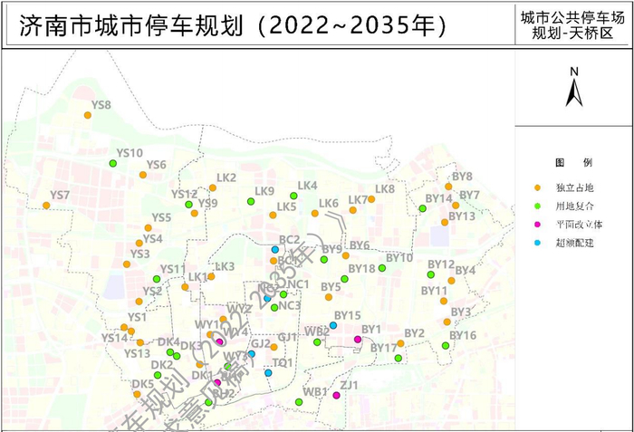The height and width of the screenshot is (432, 634).
Task: Click the YS4 label text
Action: [153, 239]
